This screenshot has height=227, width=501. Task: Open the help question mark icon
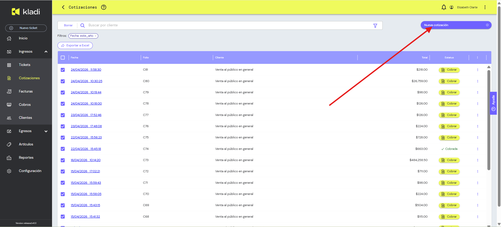(x=104, y=7)
